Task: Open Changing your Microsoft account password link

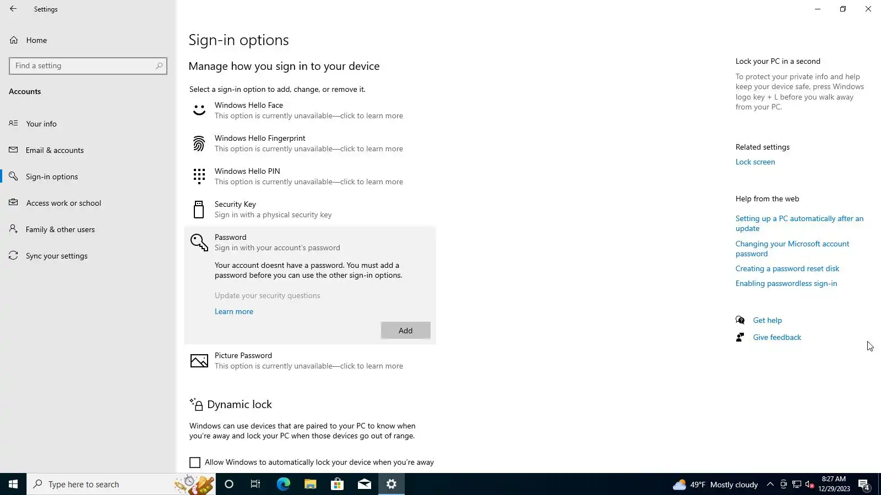Action: coord(792,249)
